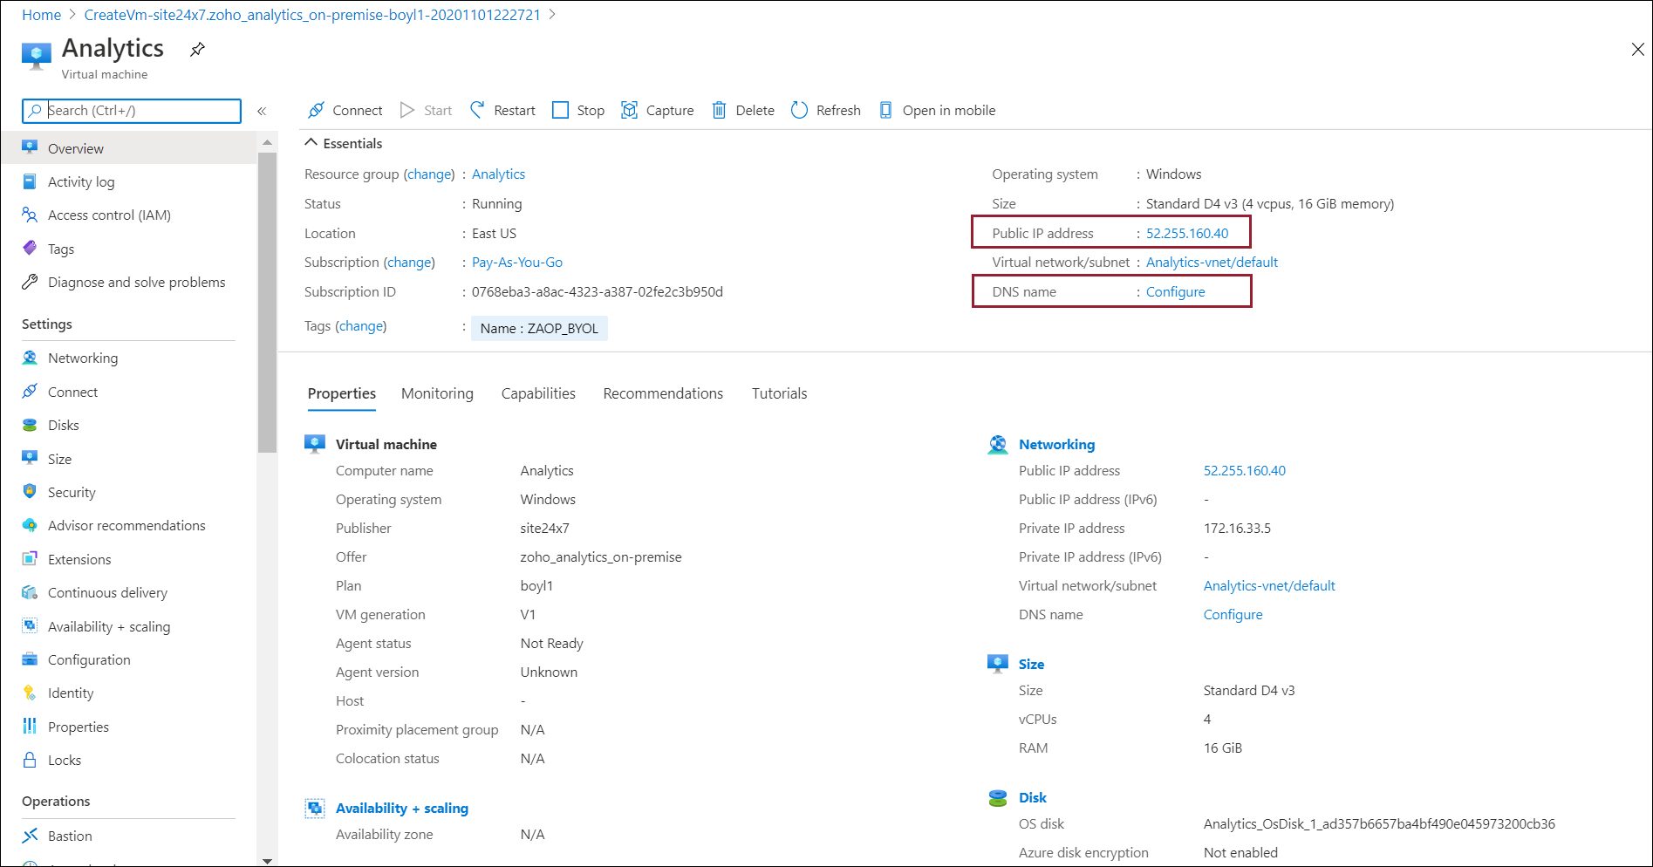Click the Open in mobile icon
This screenshot has width=1653, height=867.
(x=885, y=110)
